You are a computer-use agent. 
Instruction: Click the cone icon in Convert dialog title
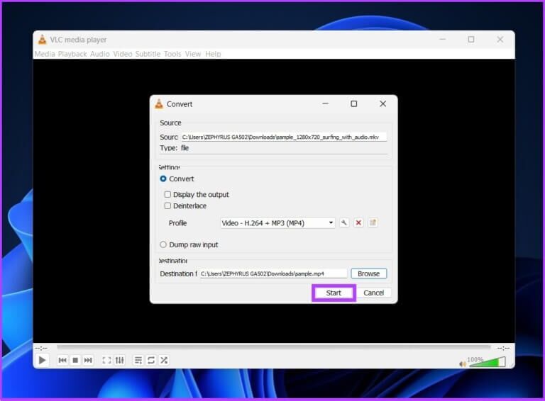coord(159,103)
